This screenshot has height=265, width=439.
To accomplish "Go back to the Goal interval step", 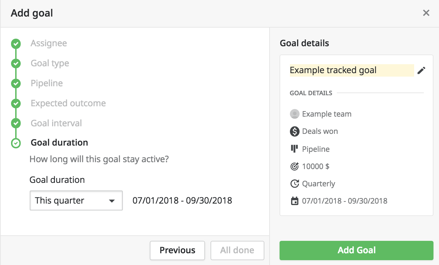I will (56, 123).
